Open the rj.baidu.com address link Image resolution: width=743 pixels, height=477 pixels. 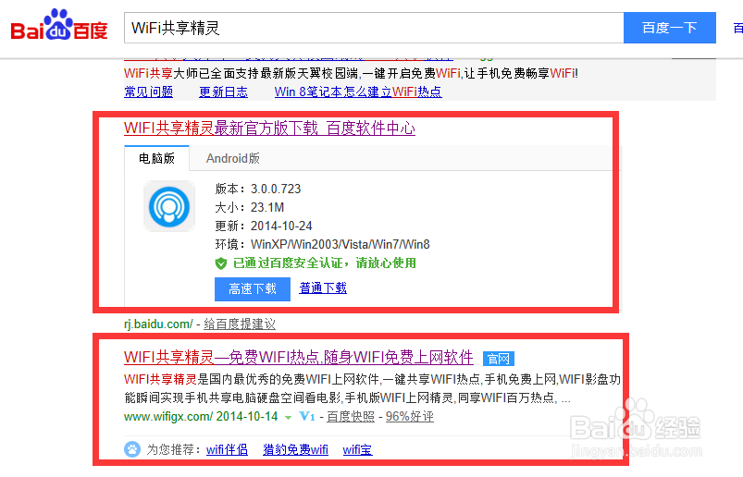coord(158,324)
